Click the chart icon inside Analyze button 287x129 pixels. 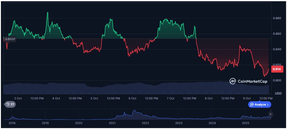(252, 104)
